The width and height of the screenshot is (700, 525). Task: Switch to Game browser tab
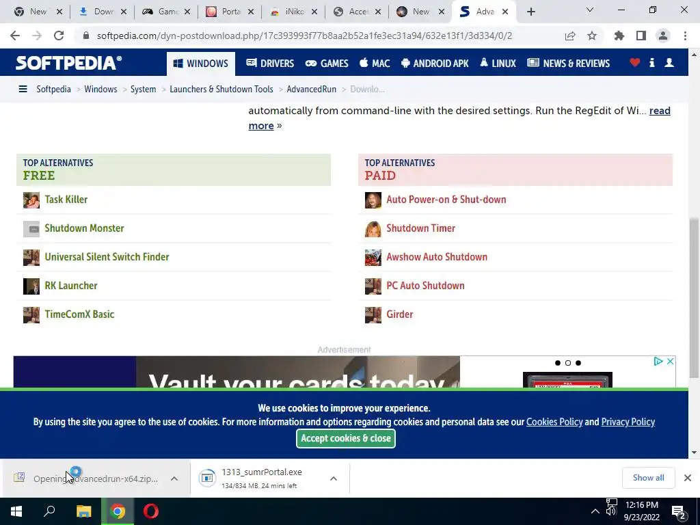(x=166, y=12)
